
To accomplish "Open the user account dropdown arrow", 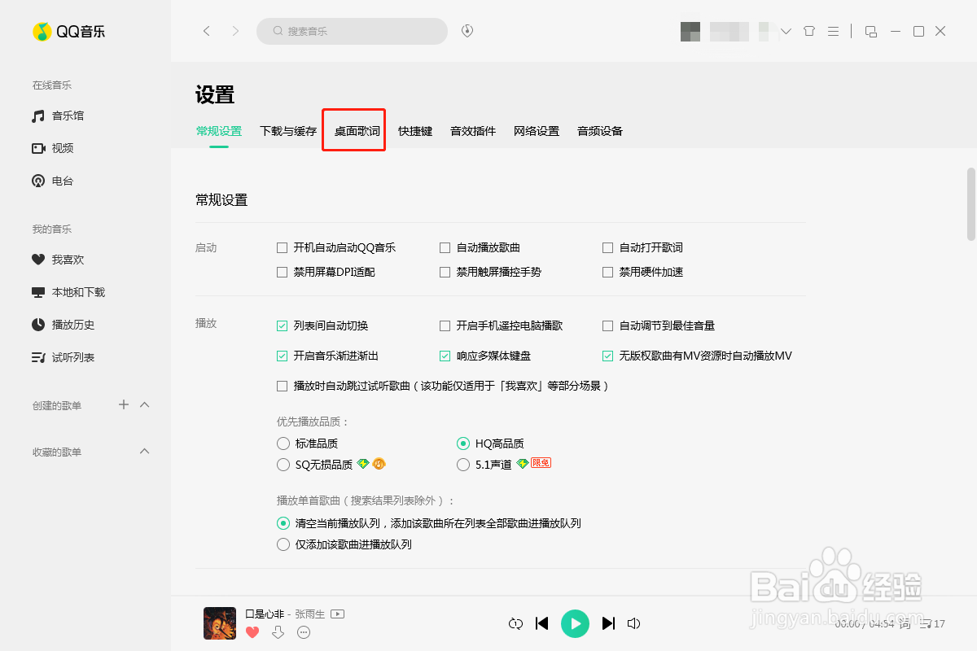I will (x=784, y=31).
